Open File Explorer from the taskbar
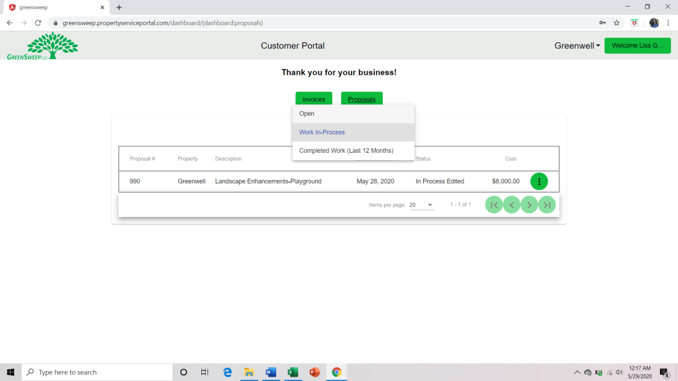The height and width of the screenshot is (381, 678). click(x=249, y=372)
